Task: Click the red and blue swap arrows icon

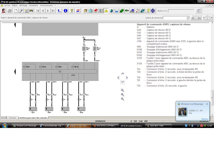Action: click(78, 11)
